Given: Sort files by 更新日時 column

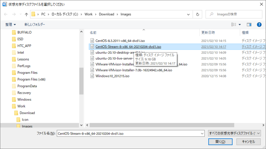Looking at the screenshot, I should 208,33.
